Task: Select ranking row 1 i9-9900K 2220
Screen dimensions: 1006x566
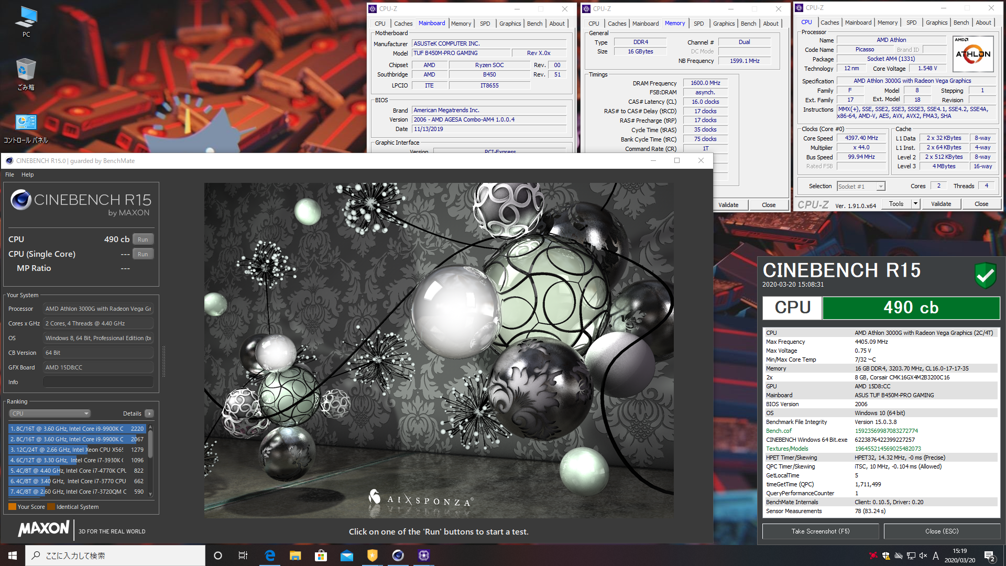Action: [x=76, y=429]
